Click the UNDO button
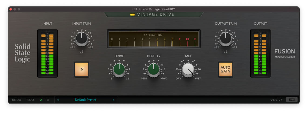Viewport: 307px width, 113px height. pos(17,100)
